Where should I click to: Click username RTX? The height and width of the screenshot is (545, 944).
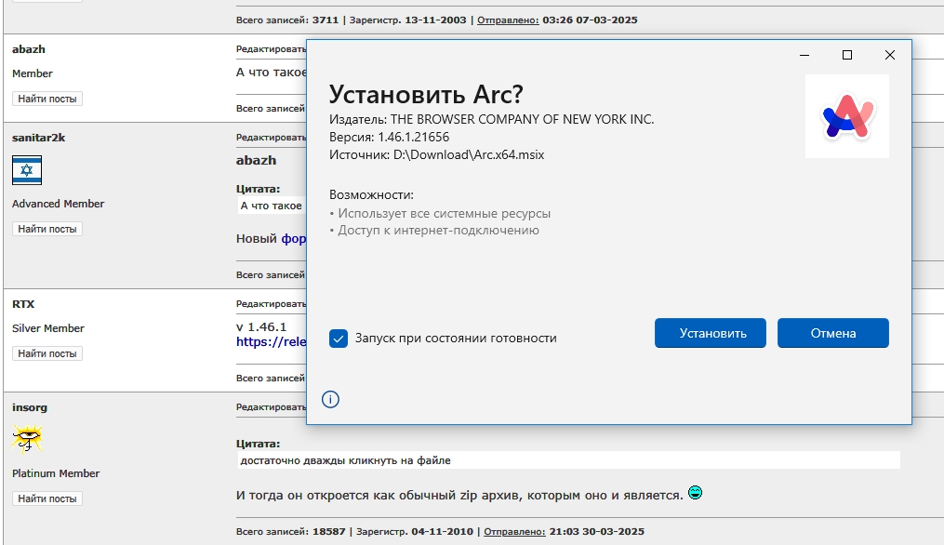[23, 304]
